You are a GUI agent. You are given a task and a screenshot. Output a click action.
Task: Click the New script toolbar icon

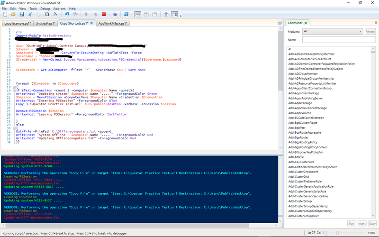(x=4, y=15)
